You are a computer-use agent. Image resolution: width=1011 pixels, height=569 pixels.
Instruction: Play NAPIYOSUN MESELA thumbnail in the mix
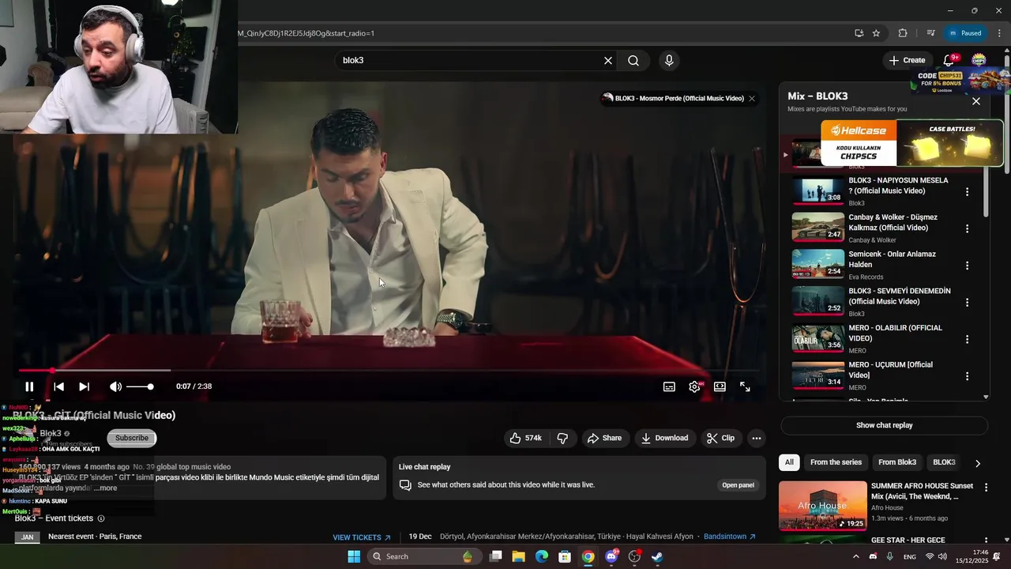tap(818, 190)
